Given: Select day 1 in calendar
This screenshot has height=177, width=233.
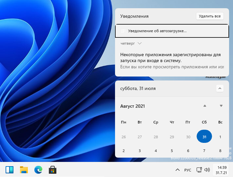Looking at the screenshot, I should tap(220, 137).
